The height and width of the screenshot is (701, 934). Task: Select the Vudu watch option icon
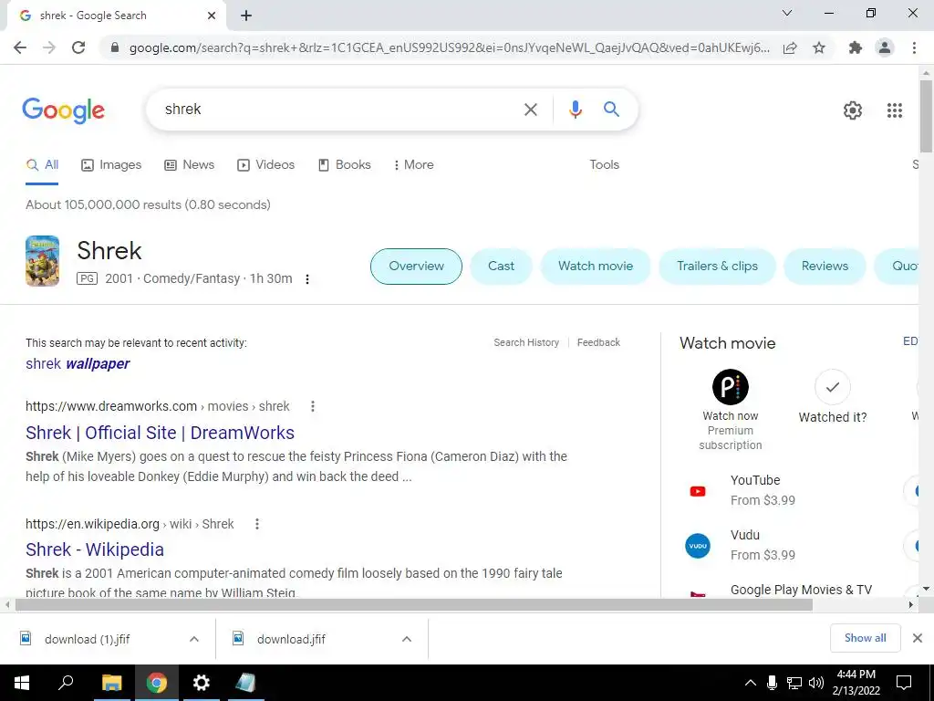click(x=698, y=546)
